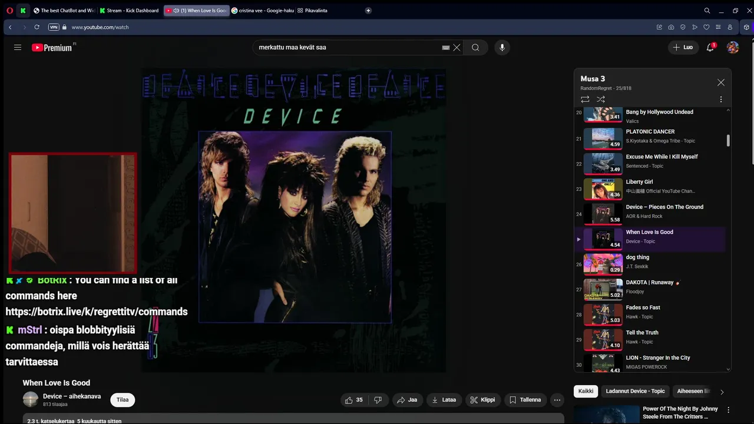
Task: Select the Ladannut Device - Topic chip
Action: click(x=635, y=391)
